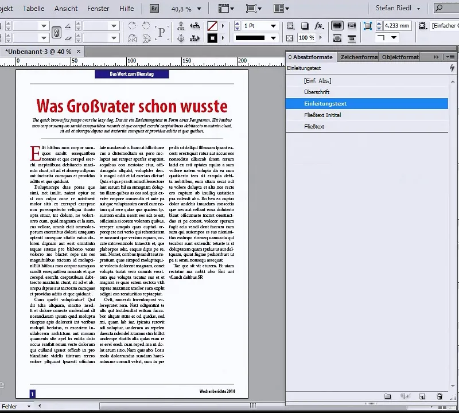The width and height of the screenshot is (459, 413).
Task: Select the Einleitungstext paragraph style
Action: (x=367, y=104)
